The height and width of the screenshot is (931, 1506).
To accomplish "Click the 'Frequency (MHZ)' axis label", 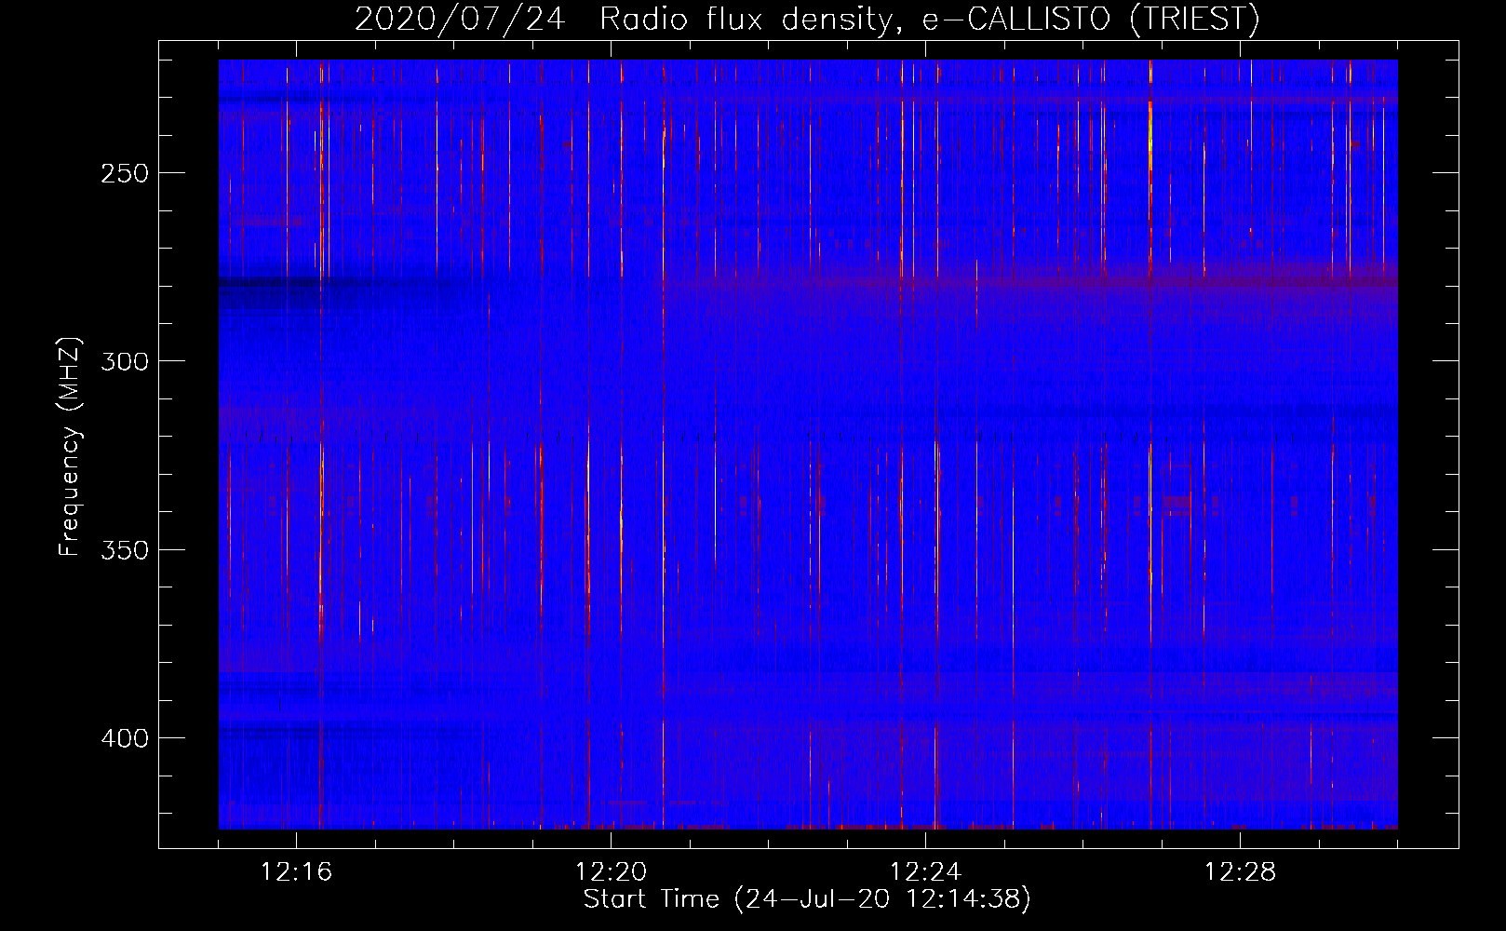I will [70, 446].
